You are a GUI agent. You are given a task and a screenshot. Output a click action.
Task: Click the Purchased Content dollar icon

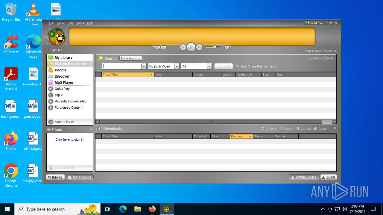(x=51, y=107)
